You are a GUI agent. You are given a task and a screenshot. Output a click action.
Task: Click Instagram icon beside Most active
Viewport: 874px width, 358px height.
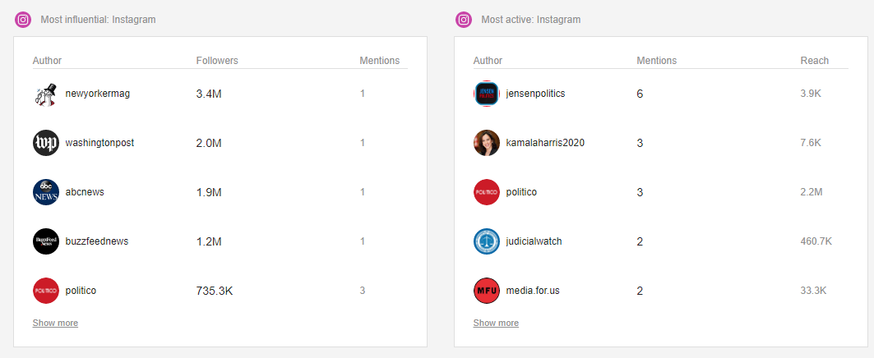(x=464, y=20)
